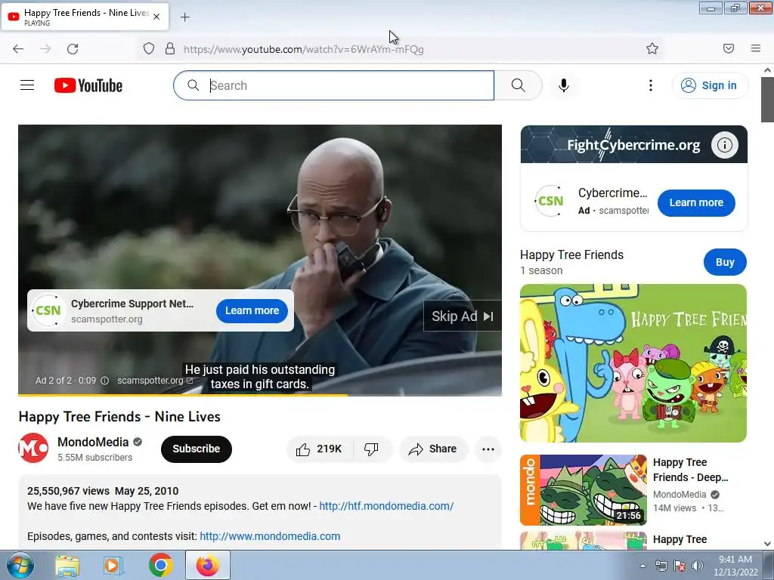Show hidden tray icons arrow
The image size is (774, 580).
[x=642, y=566]
